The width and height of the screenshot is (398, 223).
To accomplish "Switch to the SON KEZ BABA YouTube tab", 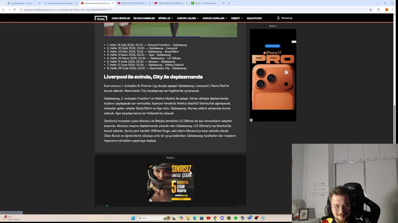I will point(134,3).
